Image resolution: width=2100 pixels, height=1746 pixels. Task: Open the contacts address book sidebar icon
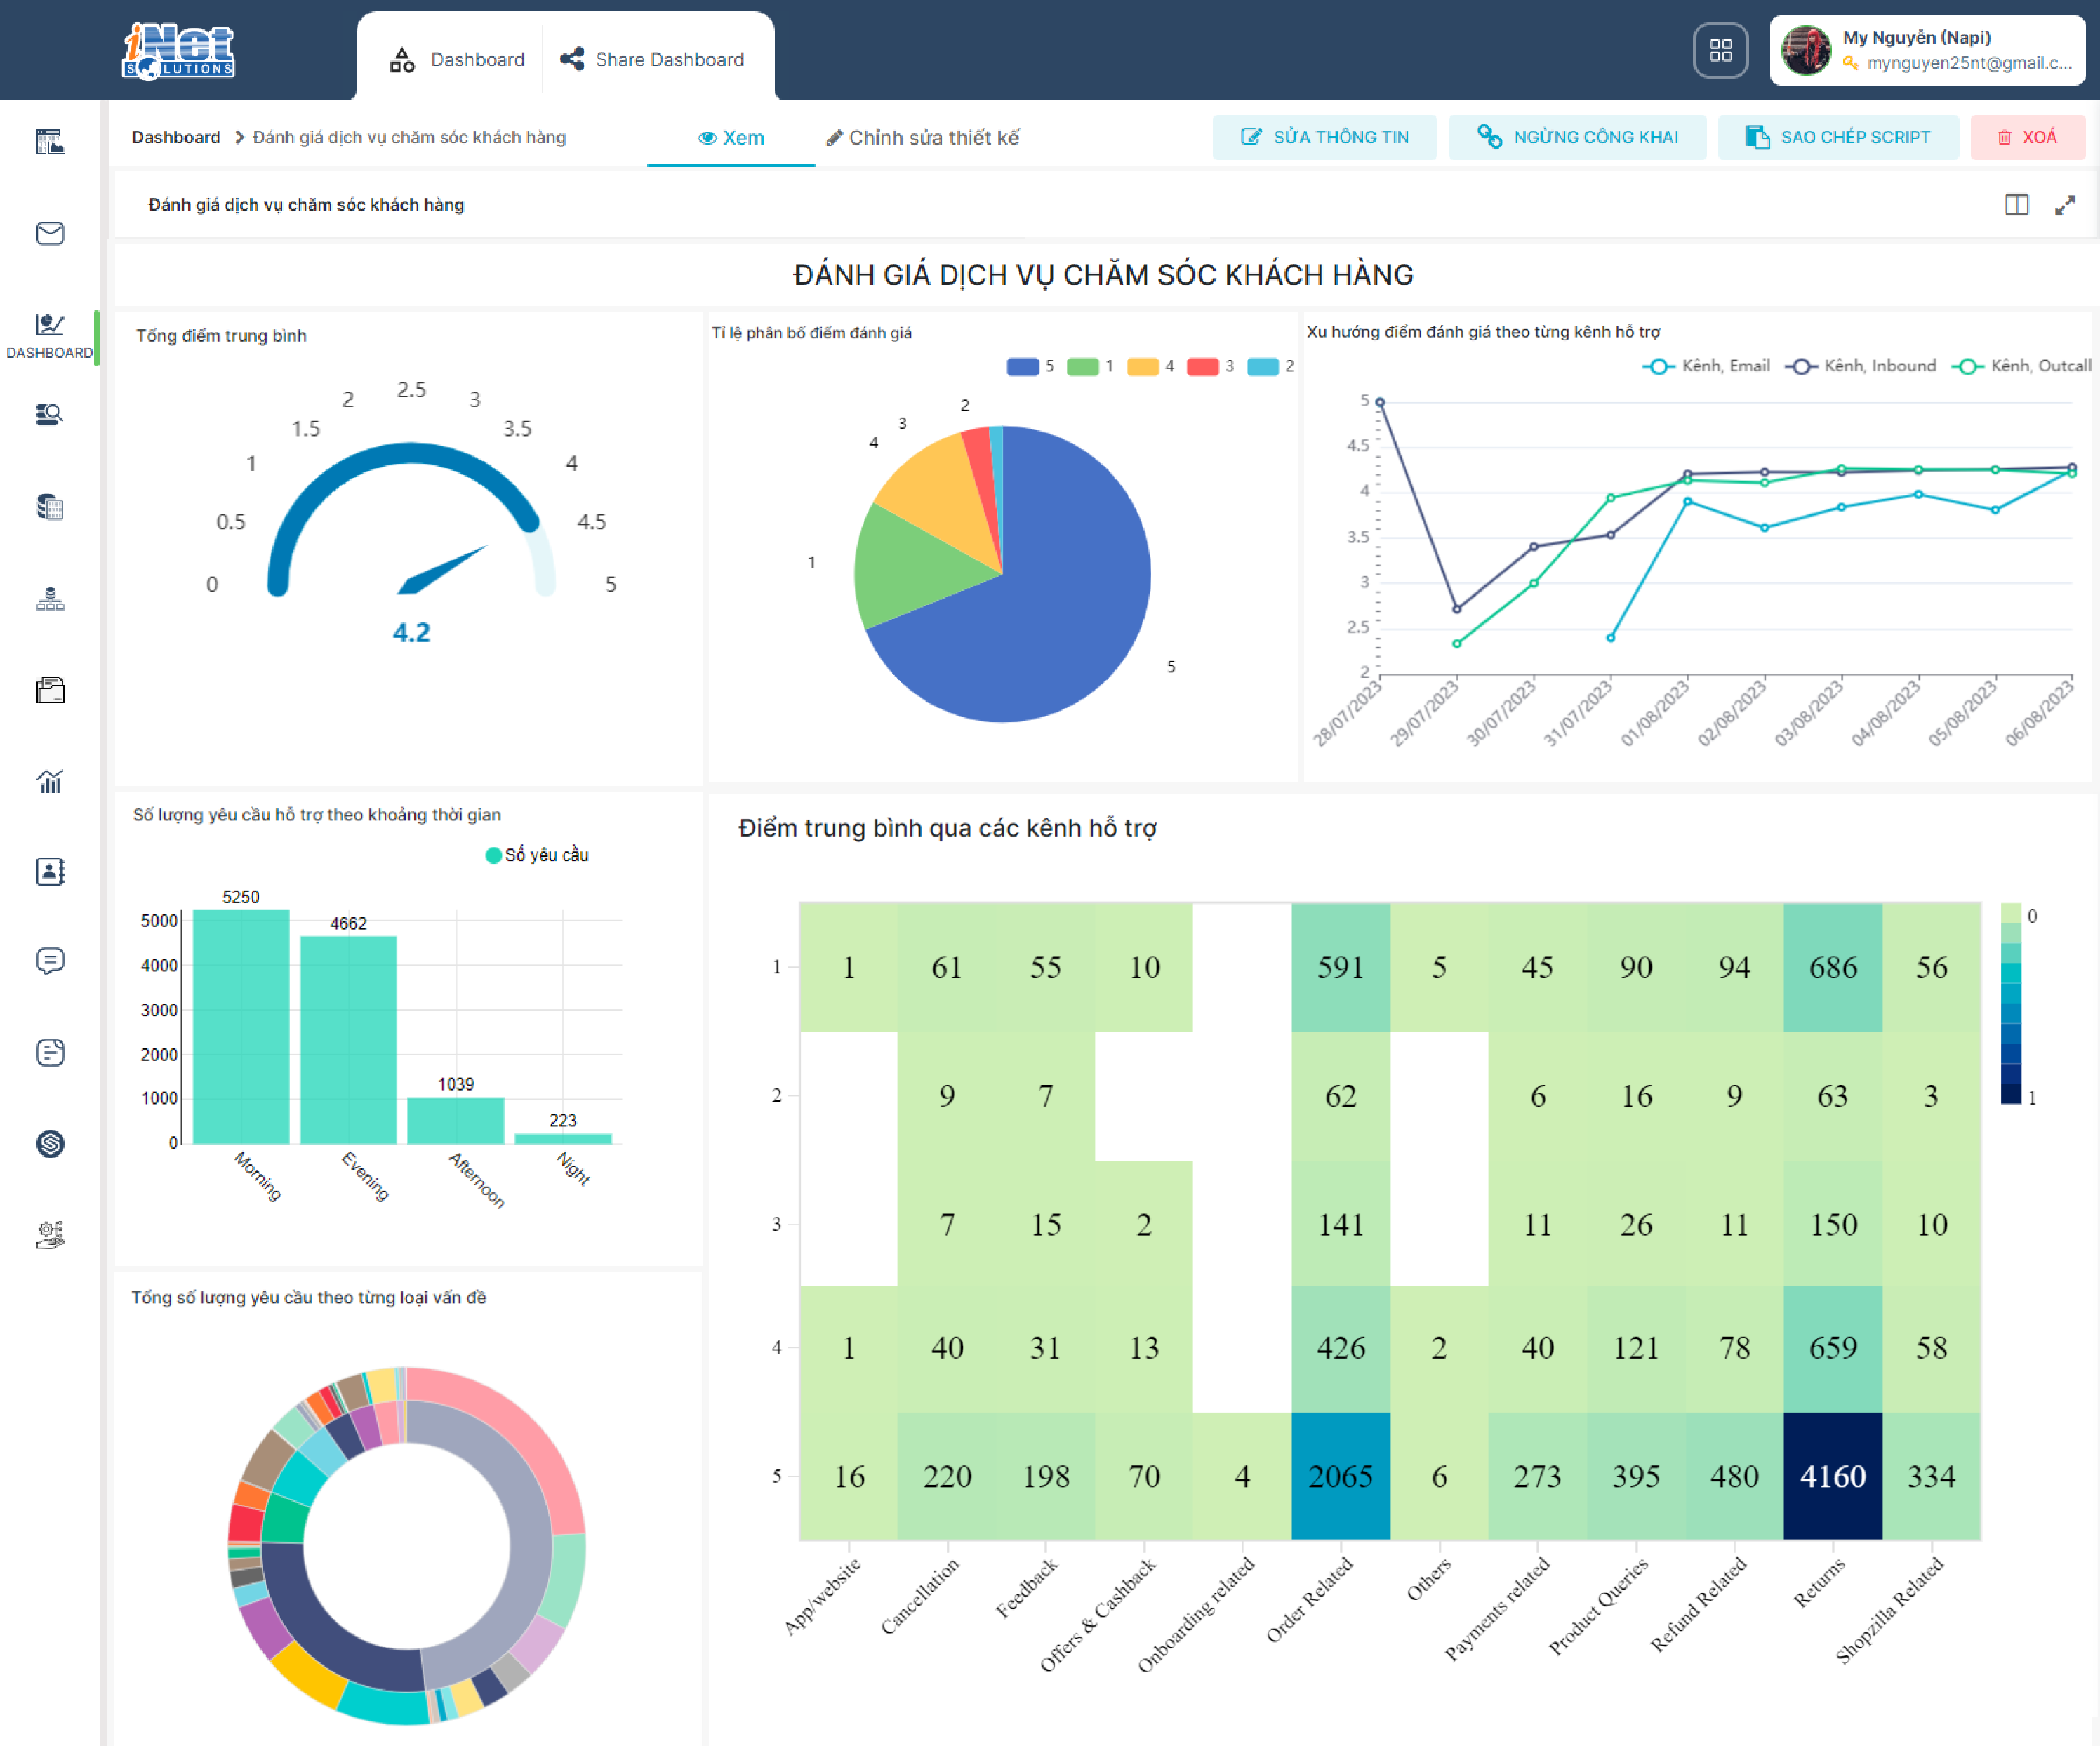(50, 871)
